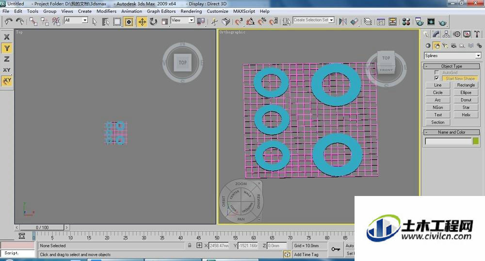Open Select by Name dialog
The height and width of the screenshot is (261, 485).
105,21
